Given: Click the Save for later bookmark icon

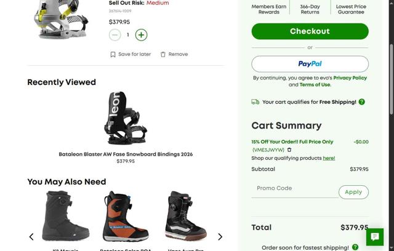Looking at the screenshot, I should 113,54.
